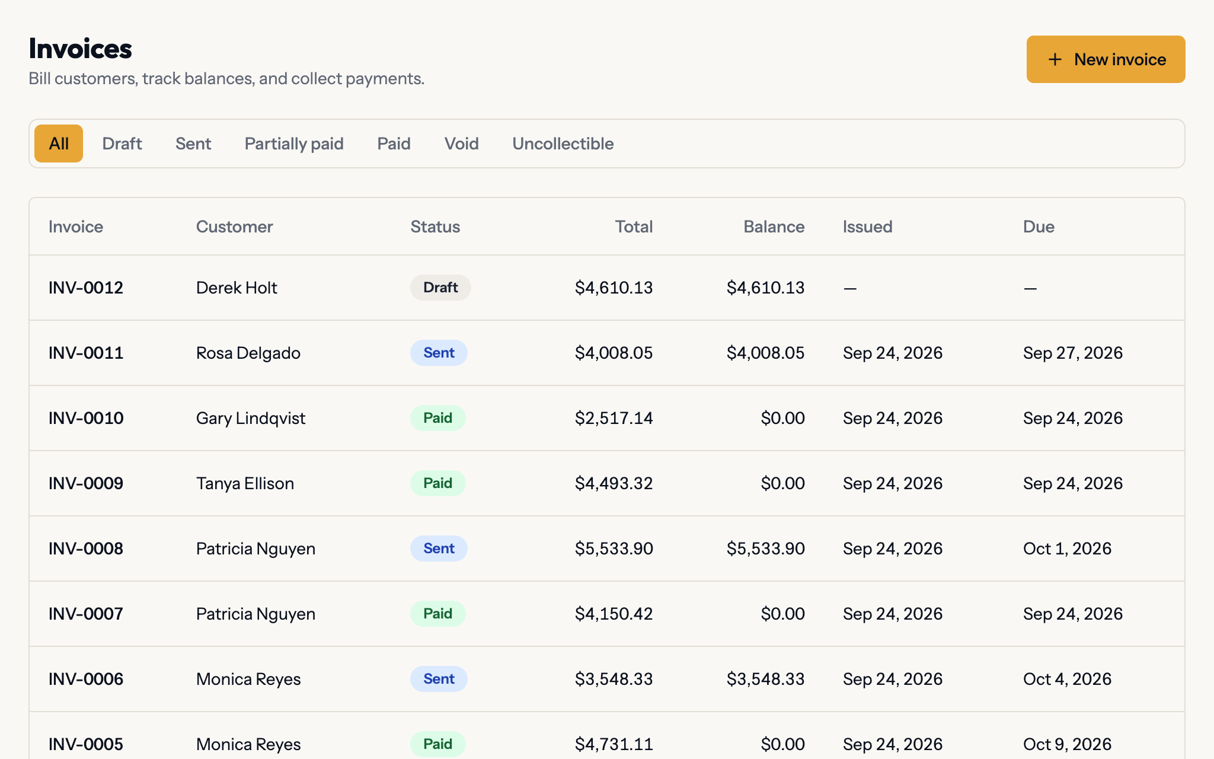Click the Paid status badge for INV-0007
The height and width of the screenshot is (759, 1214).
click(x=437, y=614)
